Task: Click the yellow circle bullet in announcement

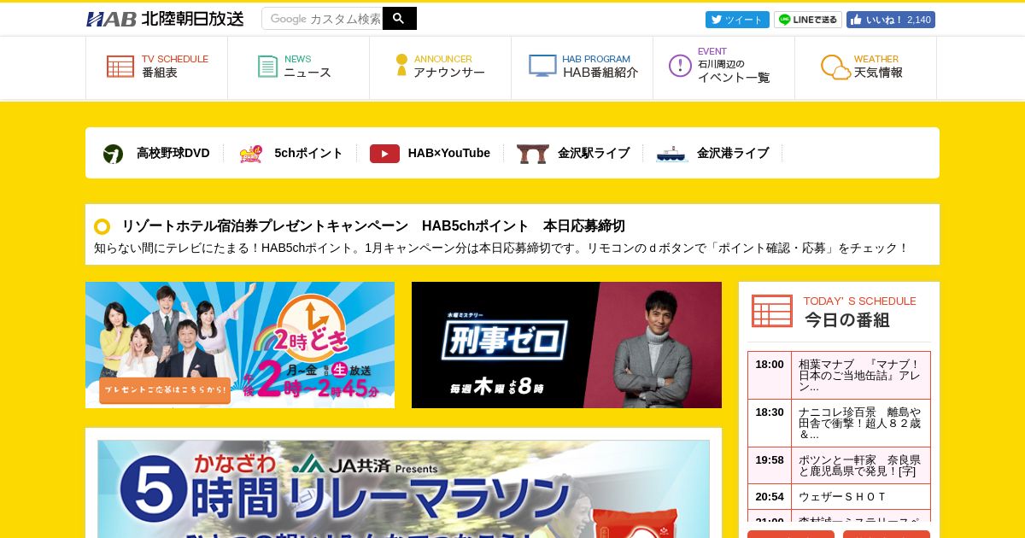Action: coord(102,226)
